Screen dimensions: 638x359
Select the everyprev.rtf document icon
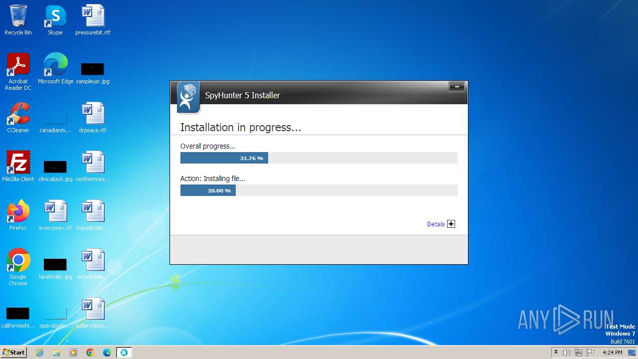click(55, 215)
